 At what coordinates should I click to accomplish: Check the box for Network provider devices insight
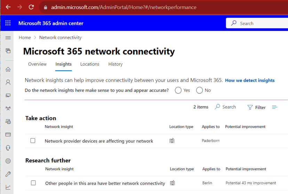point(33,141)
